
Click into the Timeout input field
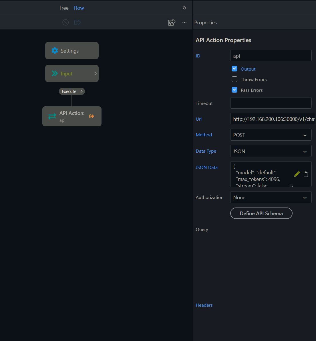coord(271,103)
